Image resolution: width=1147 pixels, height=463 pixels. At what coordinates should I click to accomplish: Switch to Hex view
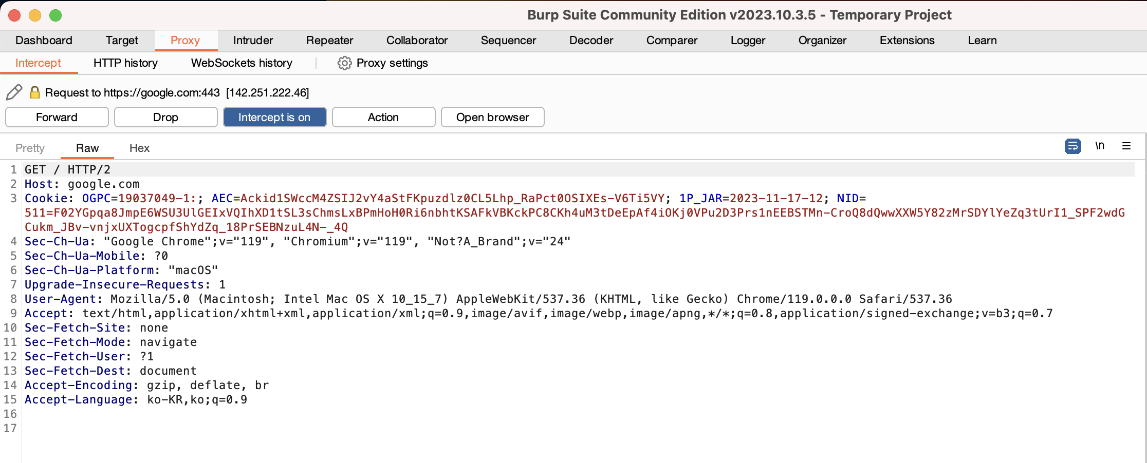(x=139, y=148)
